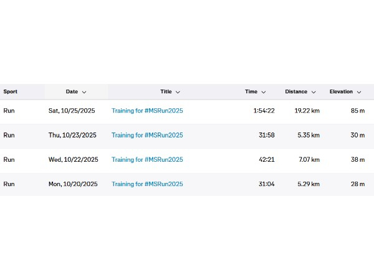Open the Sat, 10/25/2025 training run link
The height and width of the screenshot is (280, 374).
[x=147, y=111]
